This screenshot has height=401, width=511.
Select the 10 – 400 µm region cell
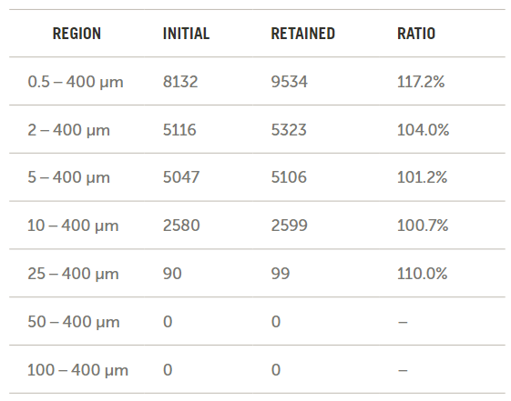coord(73,226)
